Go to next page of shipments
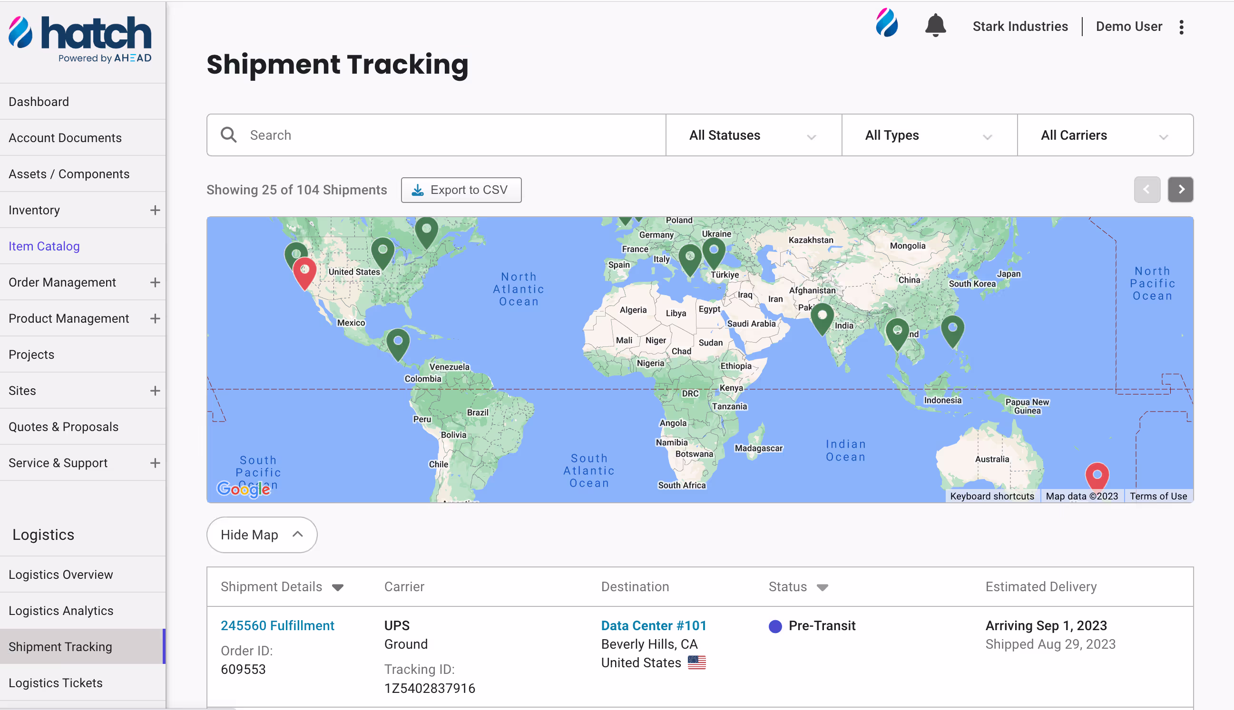Viewport: 1234px width, 710px height. pyautogui.click(x=1180, y=189)
